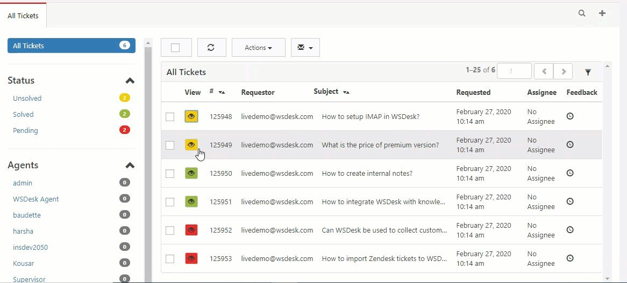
Task: Filter tickets by agent baudette
Action: [27, 215]
